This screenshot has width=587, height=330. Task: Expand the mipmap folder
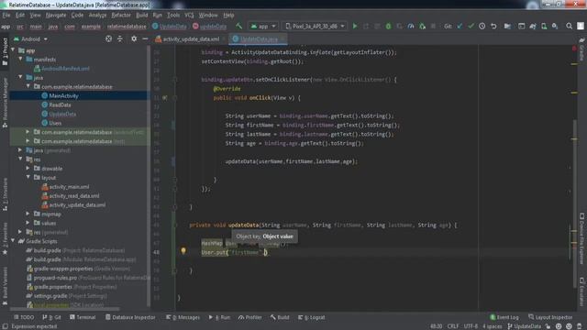(28, 214)
